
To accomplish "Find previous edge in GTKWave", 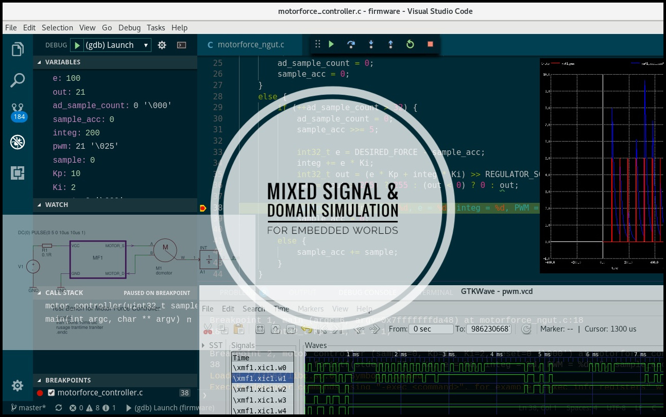I will click(x=360, y=329).
